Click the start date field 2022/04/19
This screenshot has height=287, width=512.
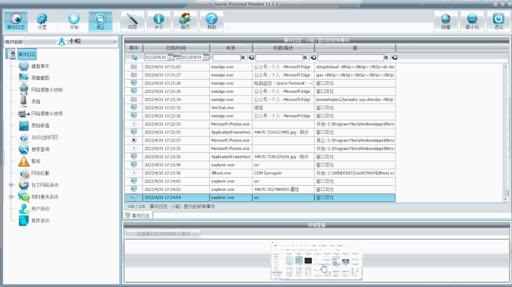(x=156, y=58)
